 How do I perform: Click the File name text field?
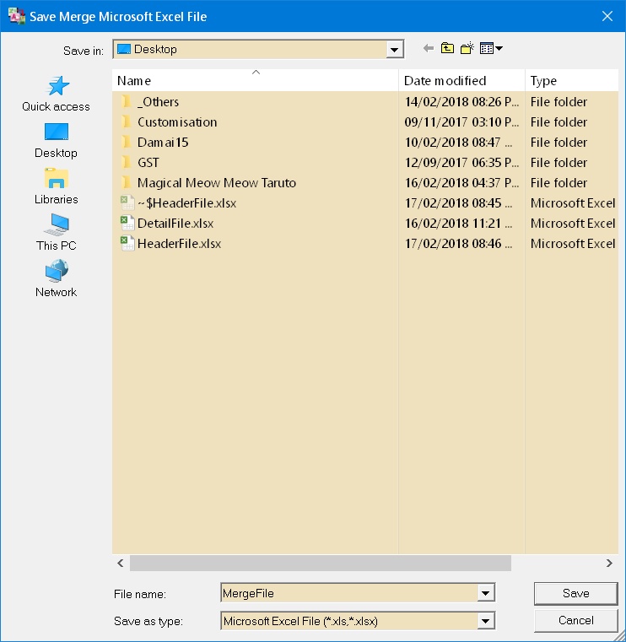[348, 594]
